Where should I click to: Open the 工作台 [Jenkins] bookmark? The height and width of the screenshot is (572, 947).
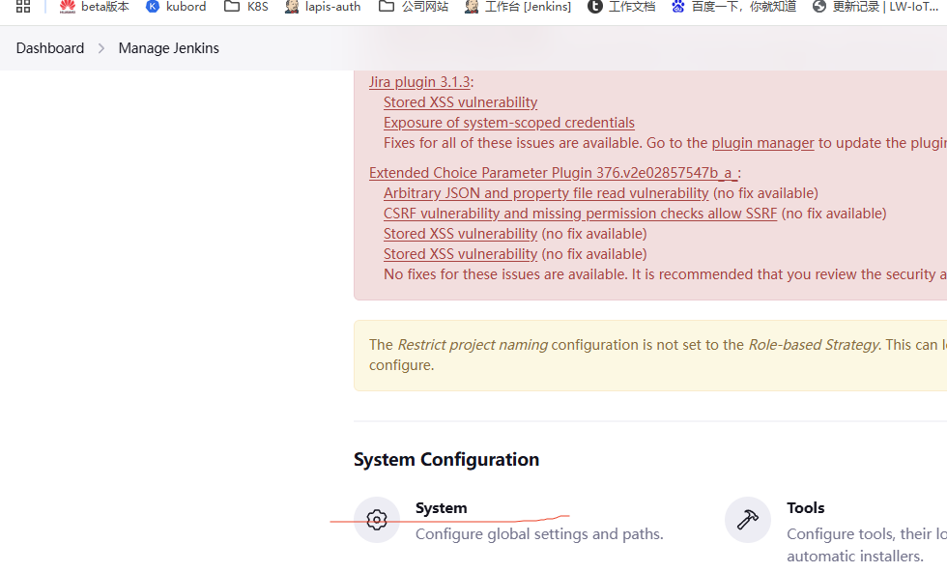pos(518,7)
